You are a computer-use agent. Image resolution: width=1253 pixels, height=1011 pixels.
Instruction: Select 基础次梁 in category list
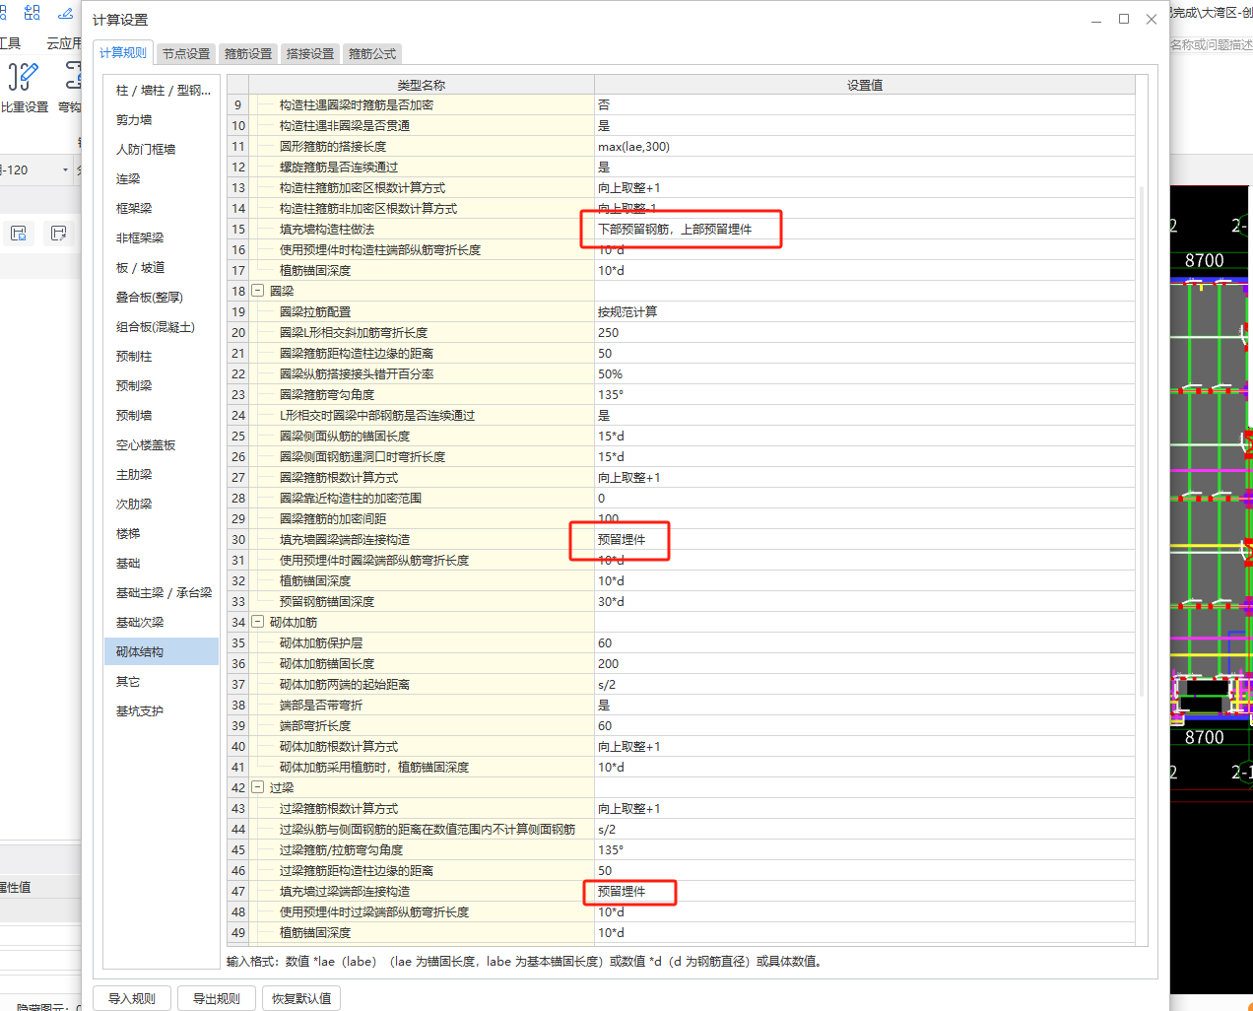[162, 623]
